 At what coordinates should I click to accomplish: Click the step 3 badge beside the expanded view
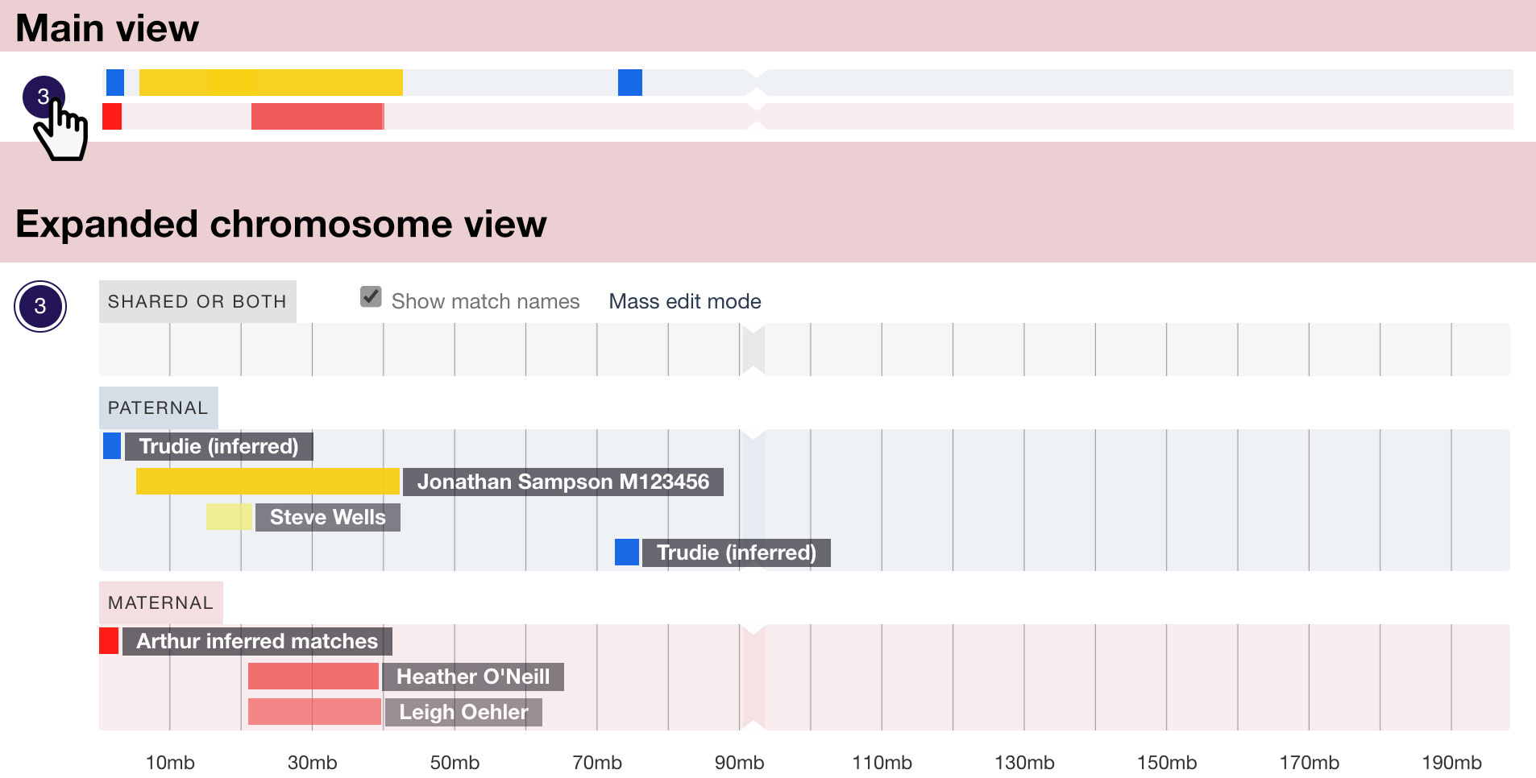(x=39, y=306)
